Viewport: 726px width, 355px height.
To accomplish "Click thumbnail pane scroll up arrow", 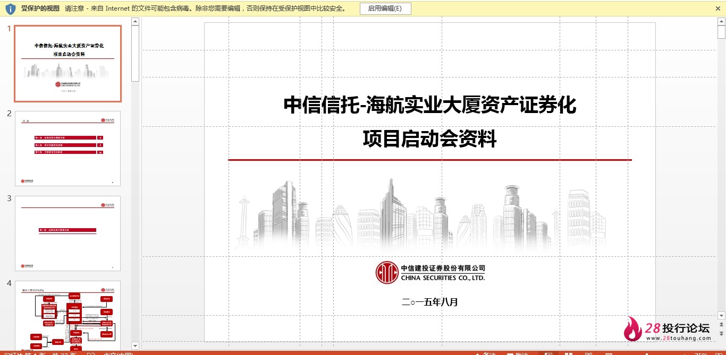I will (x=135, y=21).
